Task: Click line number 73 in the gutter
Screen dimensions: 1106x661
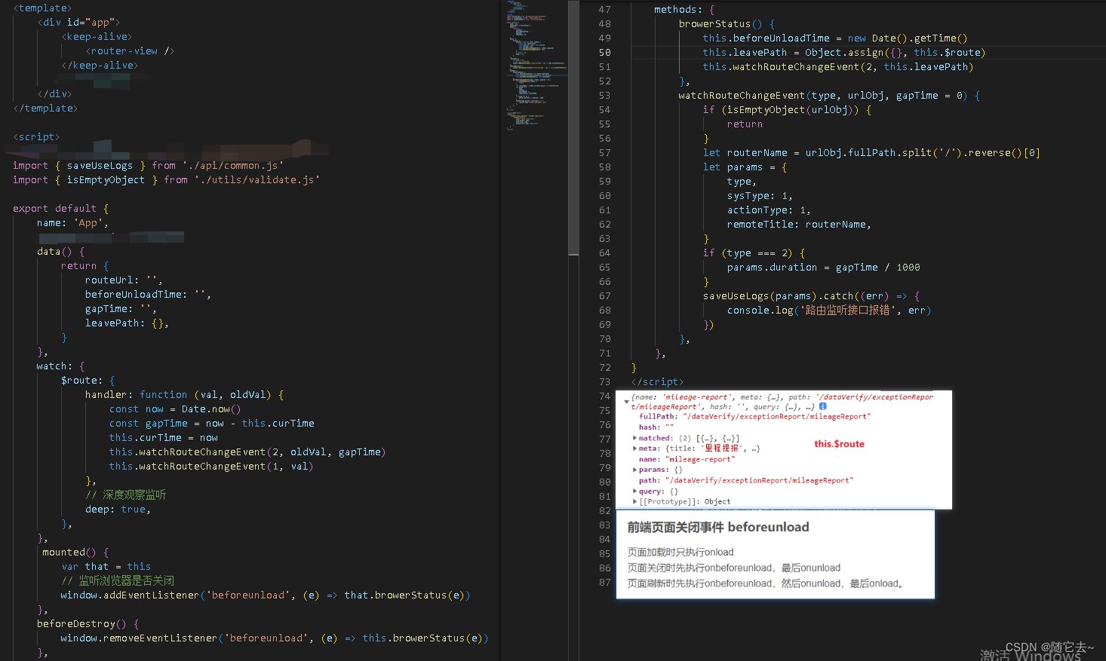Action: click(x=605, y=382)
